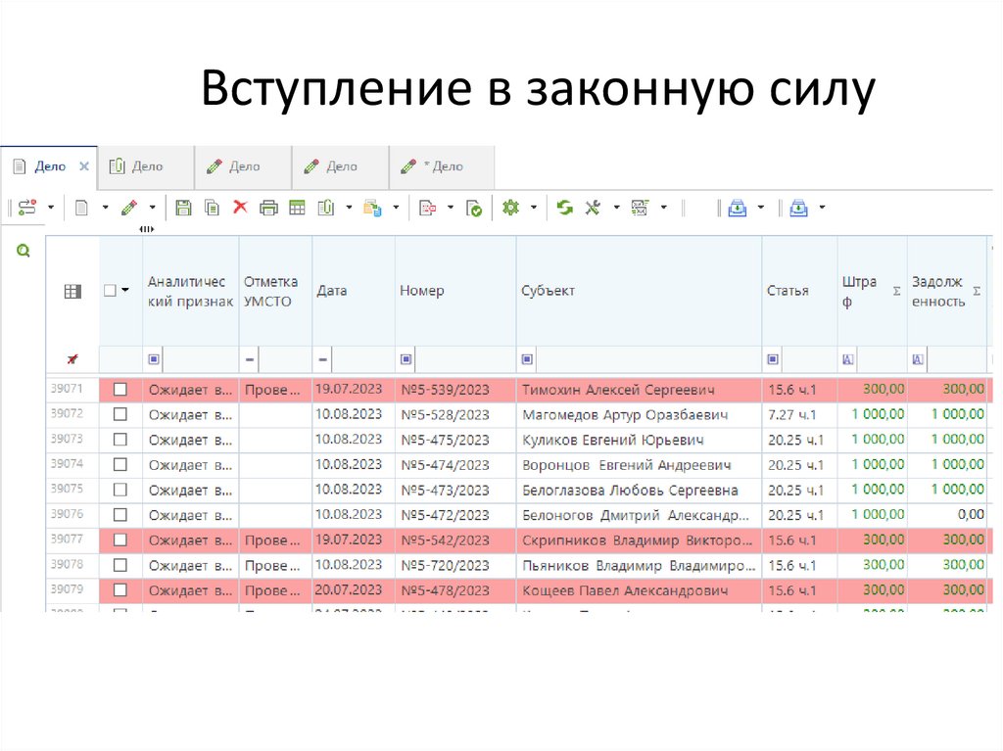Click the copy documents icon beside Save

[212, 208]
